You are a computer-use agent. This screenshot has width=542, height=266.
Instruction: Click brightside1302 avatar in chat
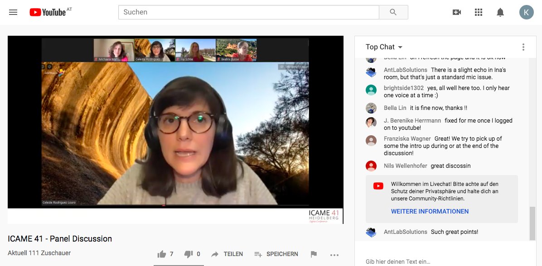click(371, 90)
